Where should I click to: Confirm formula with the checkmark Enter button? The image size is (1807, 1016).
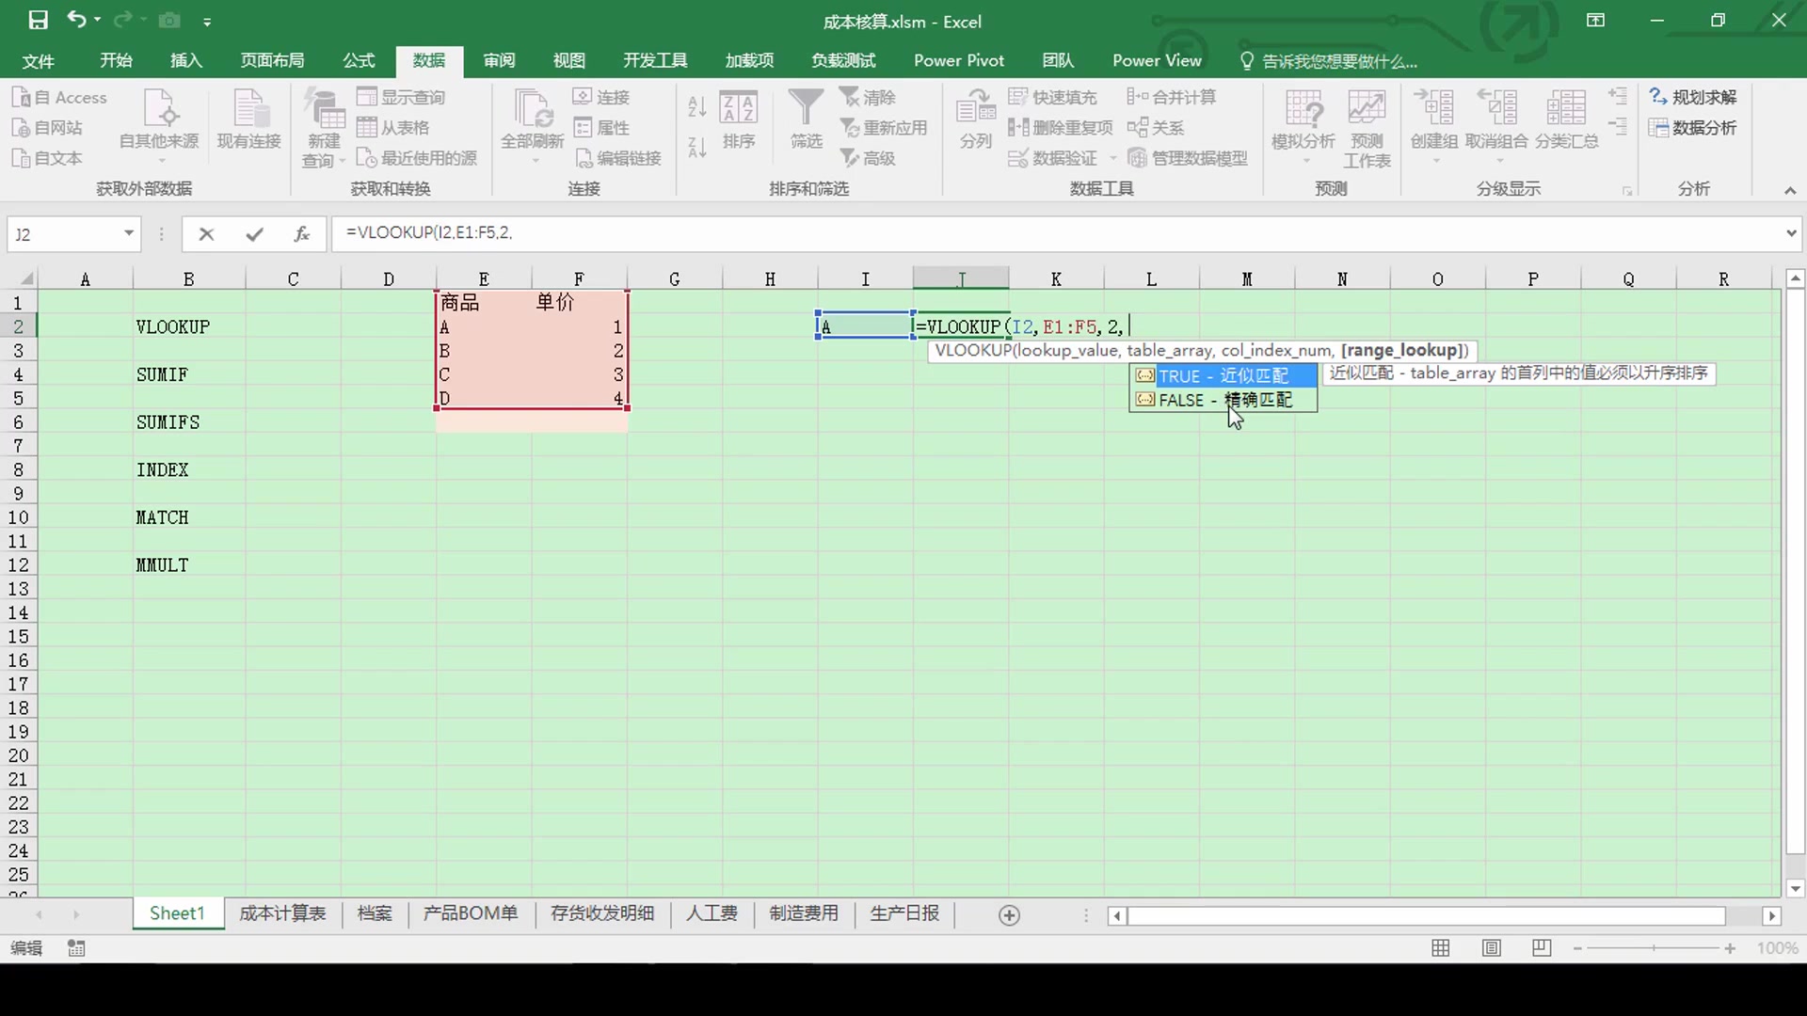coord(254,234)
